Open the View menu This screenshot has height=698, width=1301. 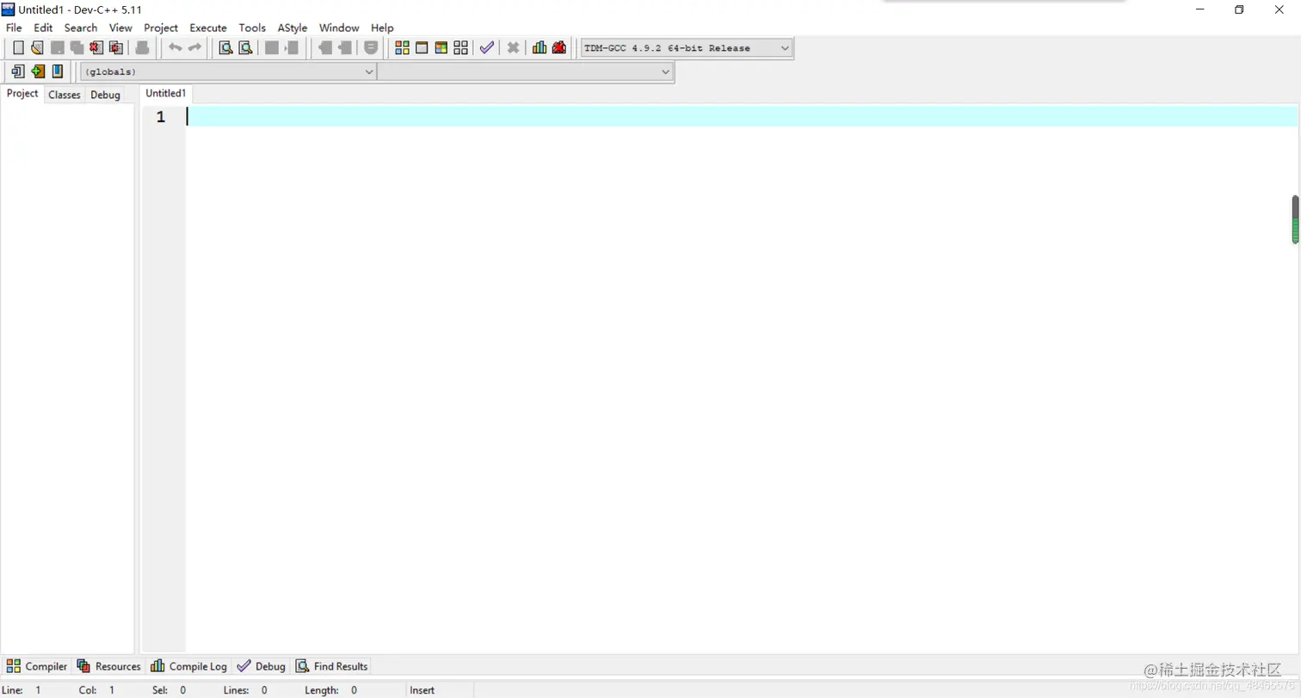pos(120,28)
